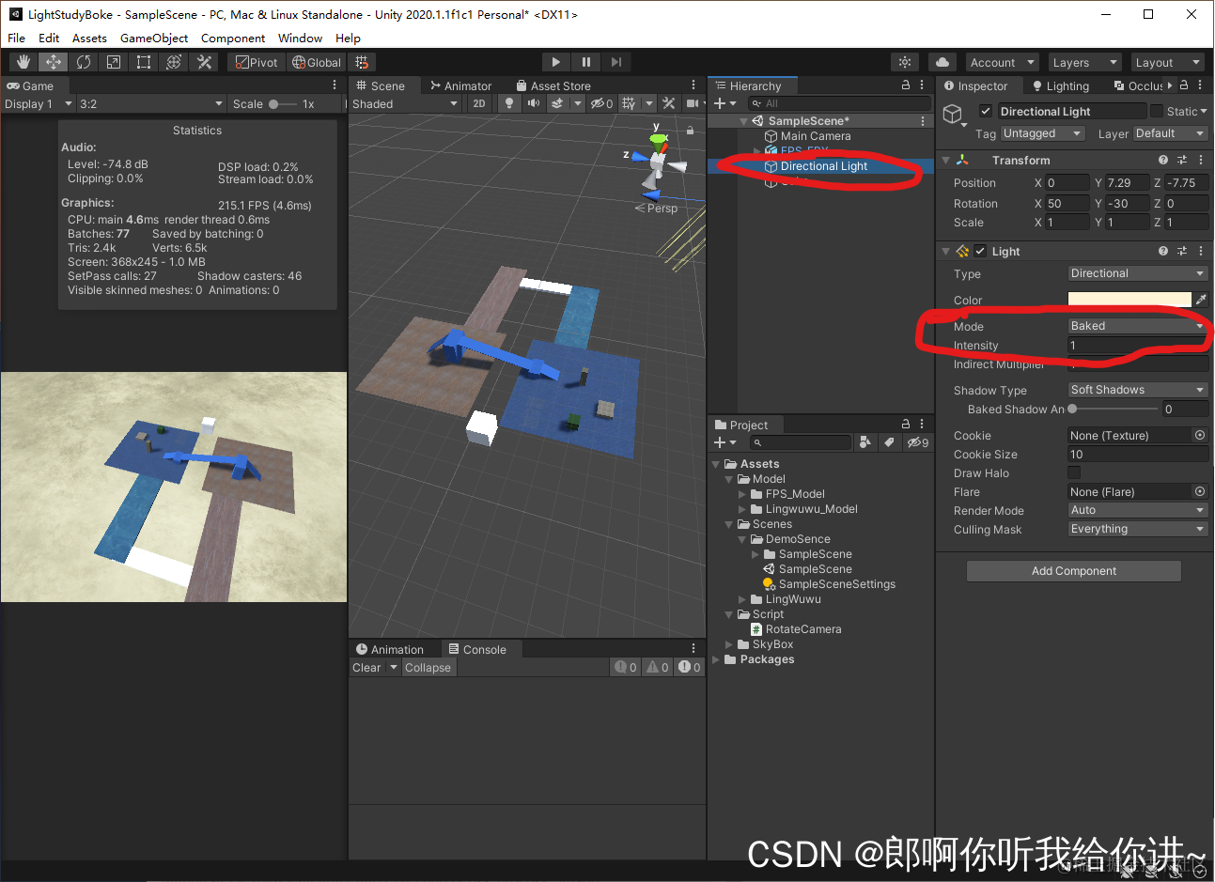The width and height of the screenshot is (1215, 882).
Task: Toggle Collapse in Console
Action: (x=428, y=667)
